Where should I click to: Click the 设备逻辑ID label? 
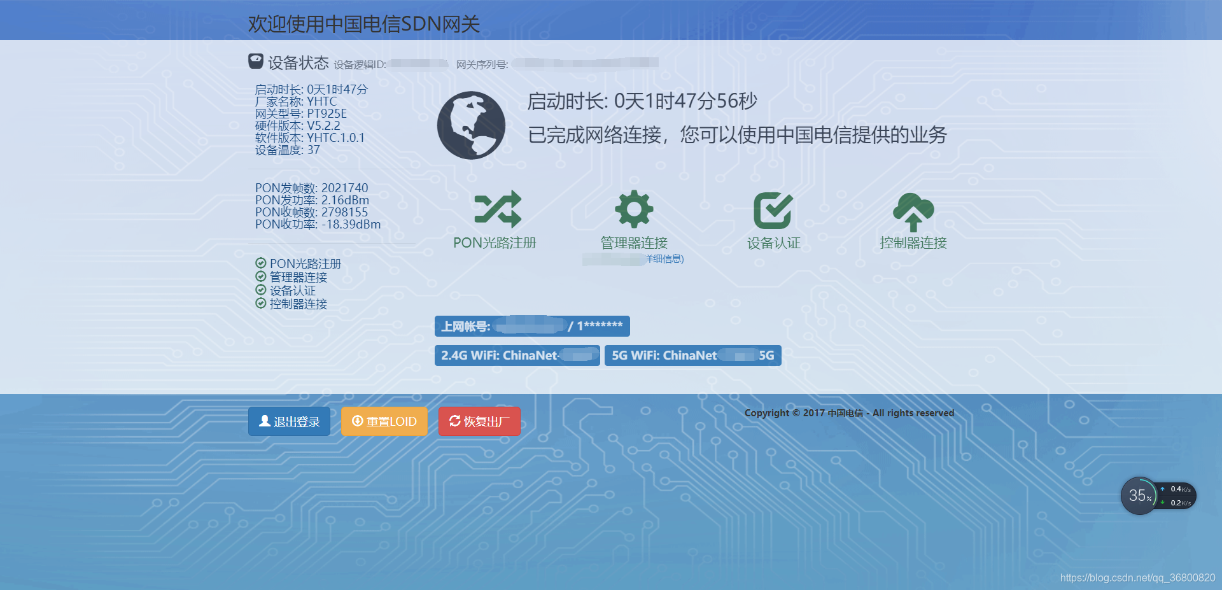[x=360, y=64]
